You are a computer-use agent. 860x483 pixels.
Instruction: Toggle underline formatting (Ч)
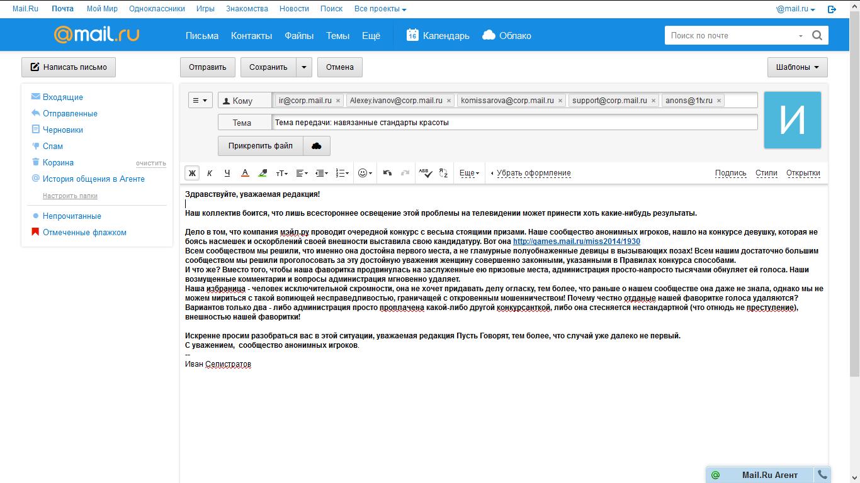pos(227,173)
